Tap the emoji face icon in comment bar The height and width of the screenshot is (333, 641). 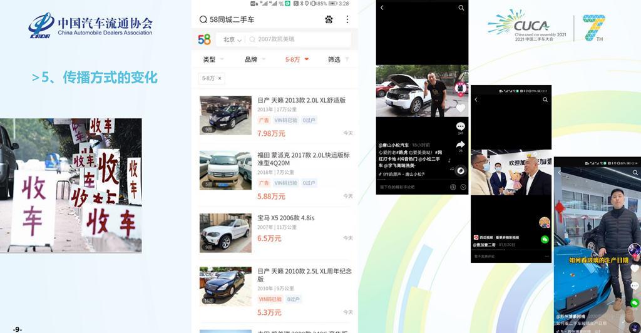(x=463, y=187)
